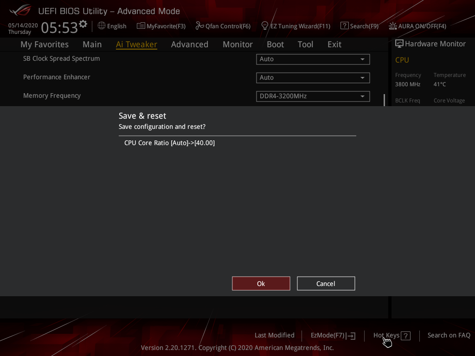Viewport: 475px width, 356px height.
Task: Open the SB Clock Spread Spectrum dropdown
Action: coord(313,59)
